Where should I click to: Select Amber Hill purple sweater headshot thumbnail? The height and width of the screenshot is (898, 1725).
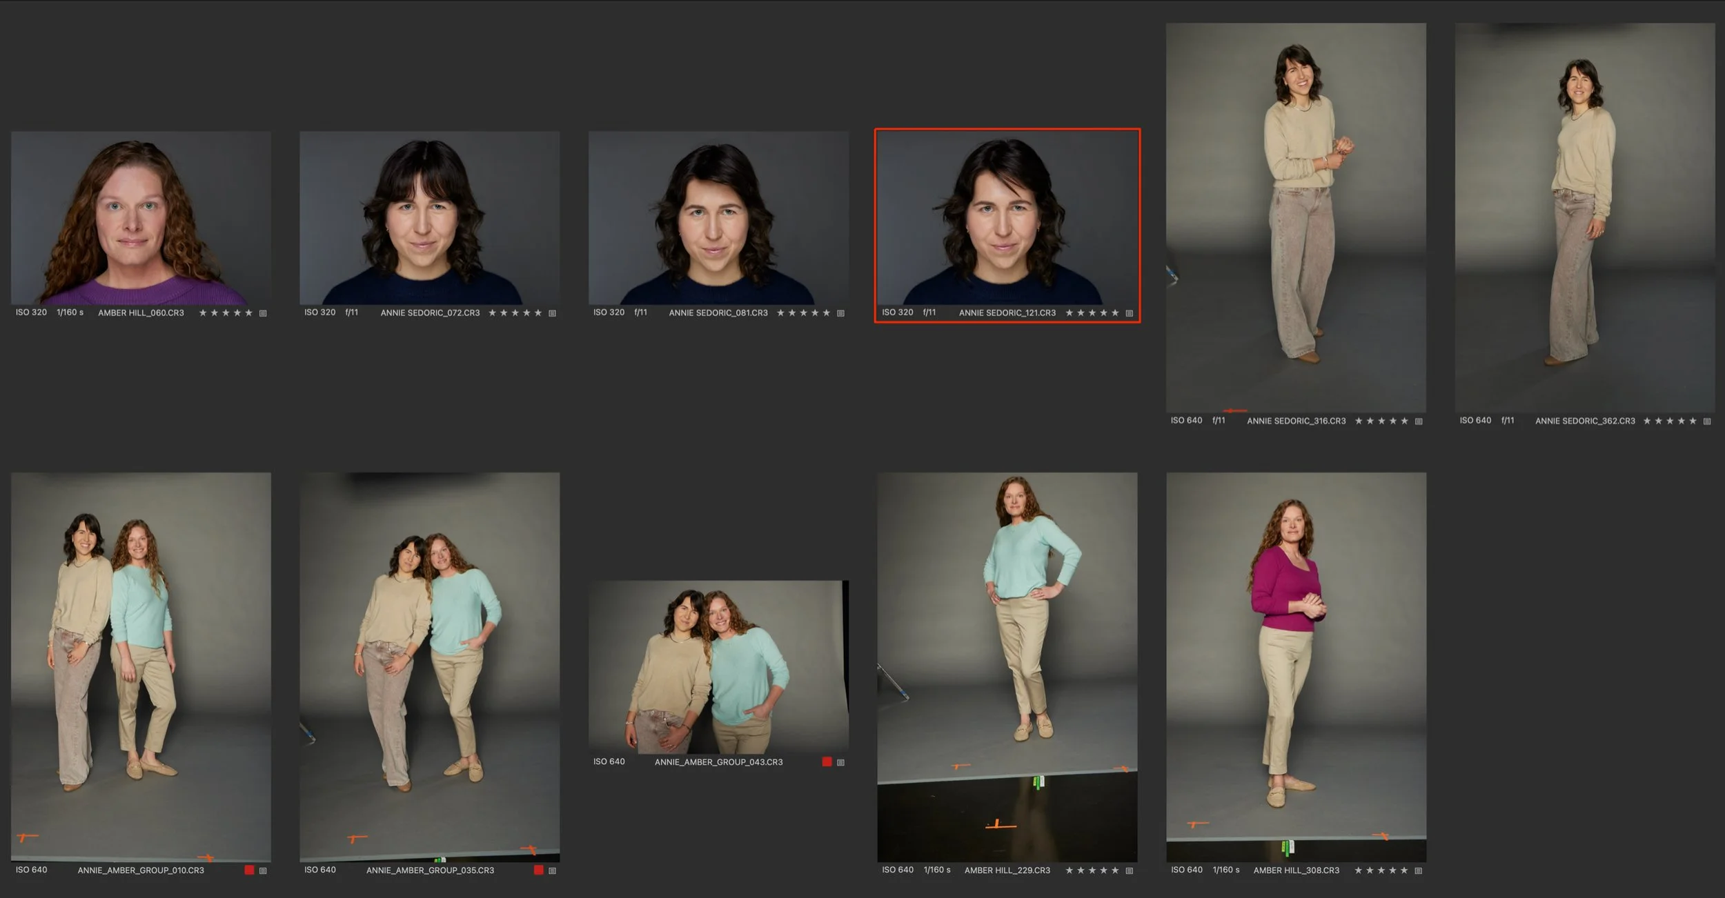pyautogui.click(x=141, y=218)
